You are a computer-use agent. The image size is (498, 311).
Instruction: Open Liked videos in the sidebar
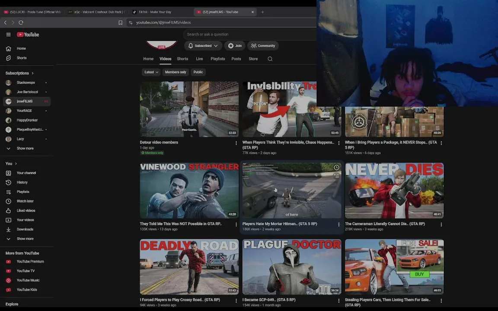27,211
